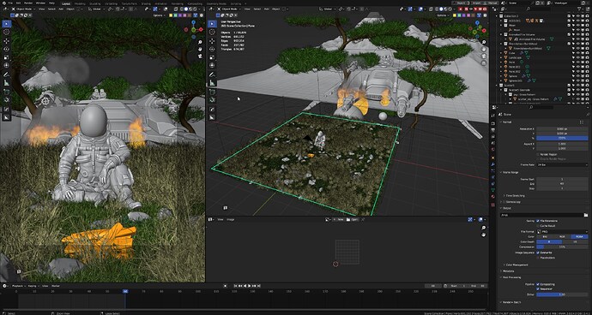
Task: Open the Modifiers wrench properties tab
Action: tap(493, 164)
